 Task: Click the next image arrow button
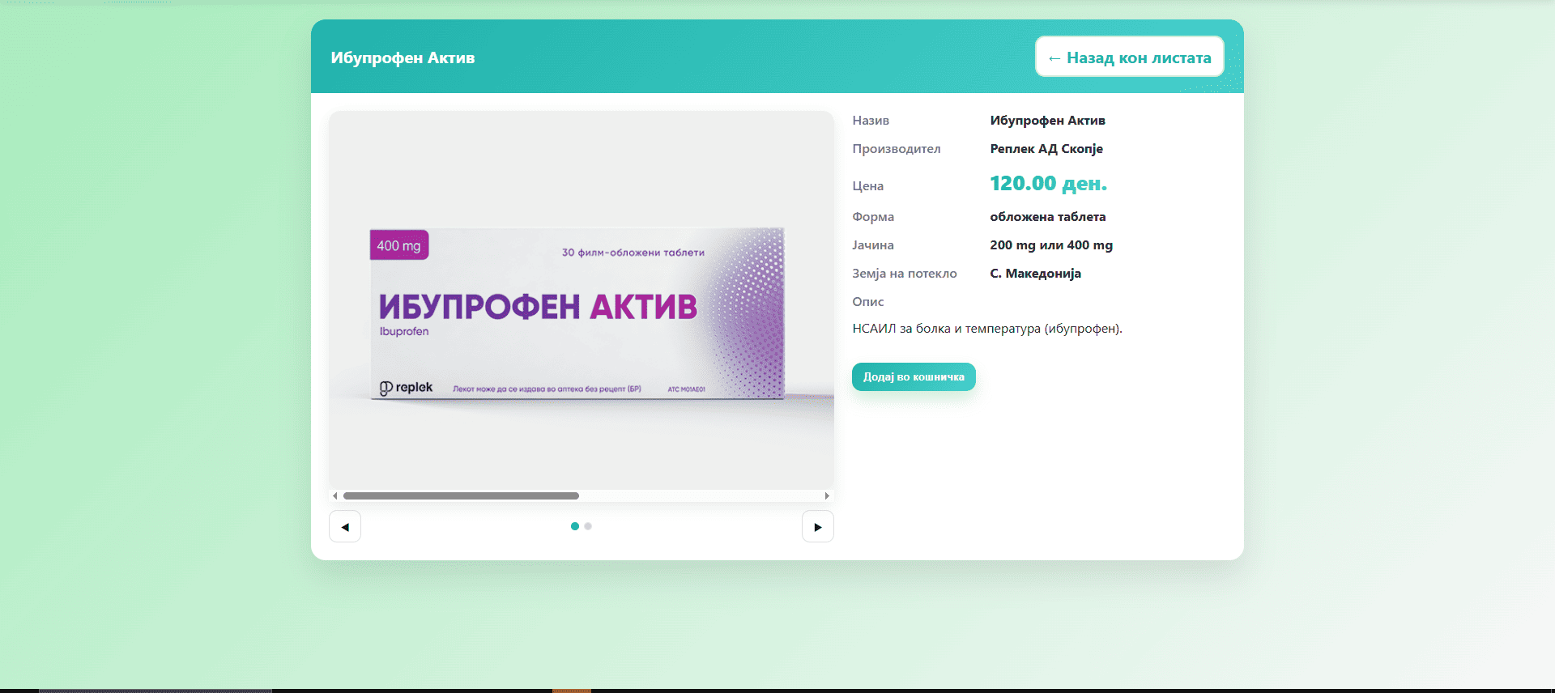tap(817, 527)
